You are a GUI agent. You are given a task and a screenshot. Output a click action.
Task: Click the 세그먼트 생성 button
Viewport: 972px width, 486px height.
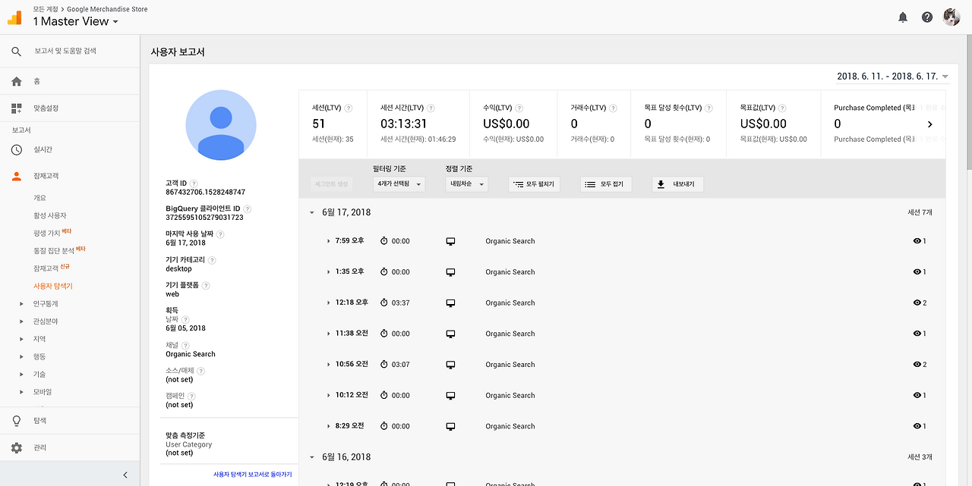click(x=331, y=184)
